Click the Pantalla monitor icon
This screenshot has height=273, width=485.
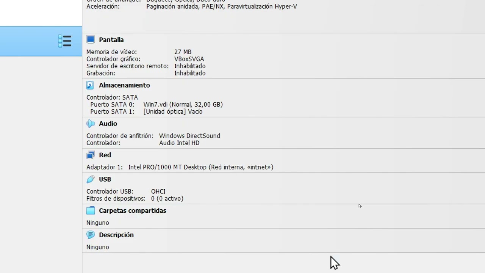91,39
